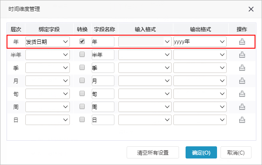Edit the 字段名称 field containing 年

[x=103, y=42]
